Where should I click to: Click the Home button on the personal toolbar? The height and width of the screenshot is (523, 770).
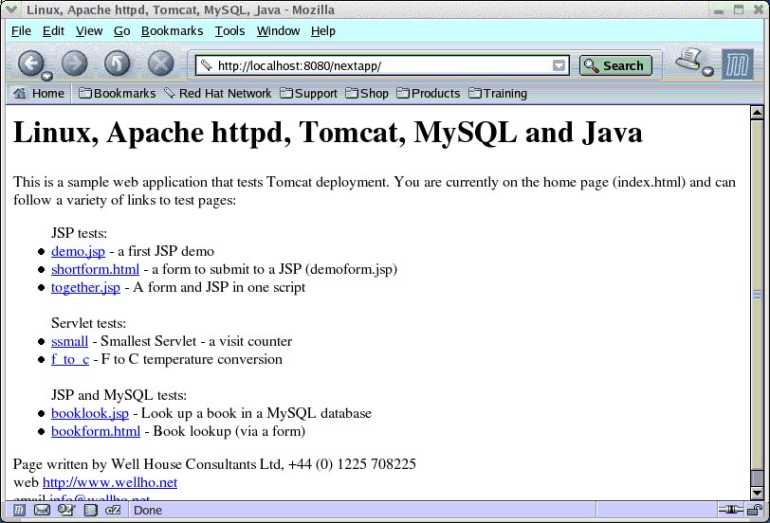(39, 93)
